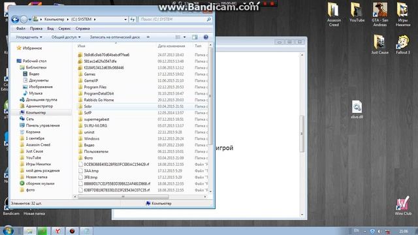Open the Упорядочить dropdown

(x=29, y=37)
